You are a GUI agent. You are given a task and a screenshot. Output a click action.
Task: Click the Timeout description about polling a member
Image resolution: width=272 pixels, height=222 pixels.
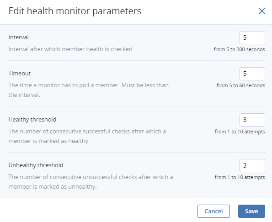(x=89, y=90)
